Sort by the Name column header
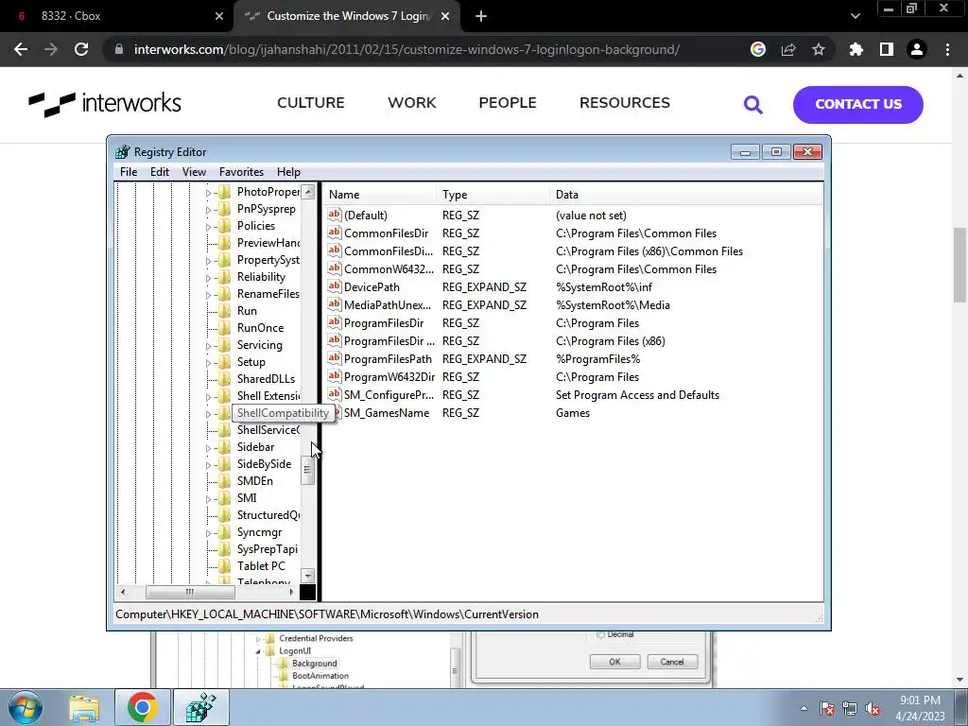The image size is (968, 726). pos(380,195)
